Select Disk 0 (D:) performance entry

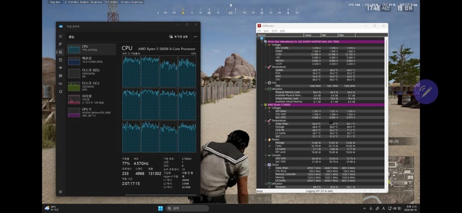tap(91, 73)
